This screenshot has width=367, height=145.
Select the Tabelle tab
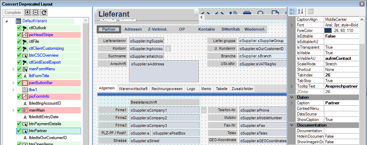tap(222, 89)
